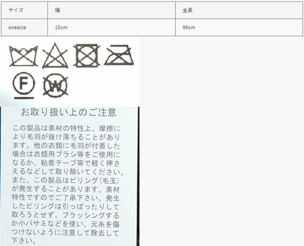The width and height of the screenshot is (304, 246).
Task: Click the 15cm width value
Action: click(61, 27)
